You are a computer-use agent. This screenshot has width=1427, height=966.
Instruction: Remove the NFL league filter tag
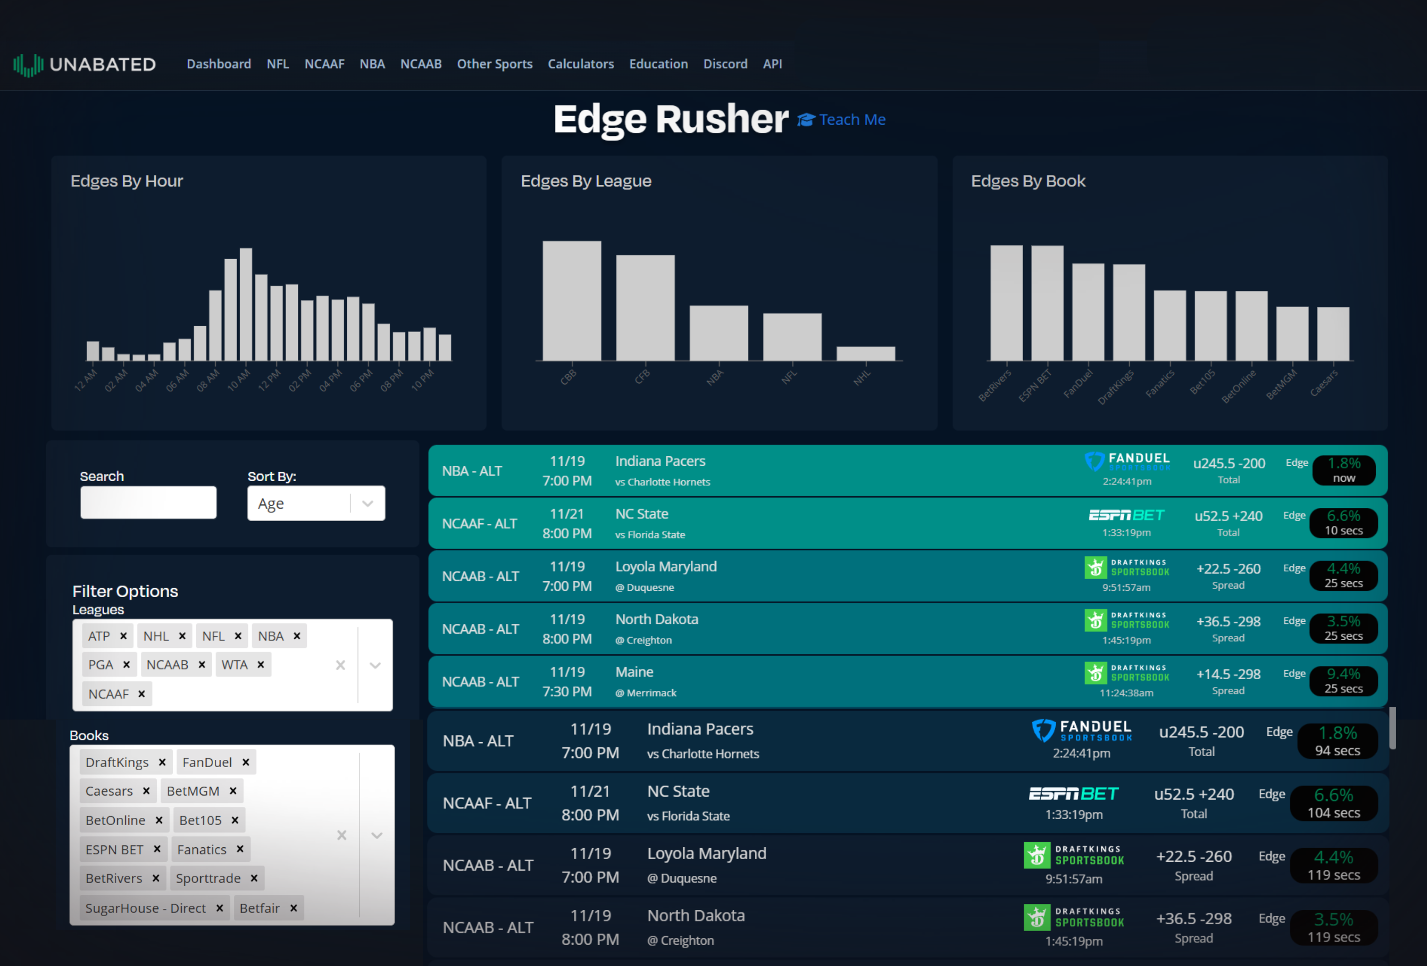238,636
